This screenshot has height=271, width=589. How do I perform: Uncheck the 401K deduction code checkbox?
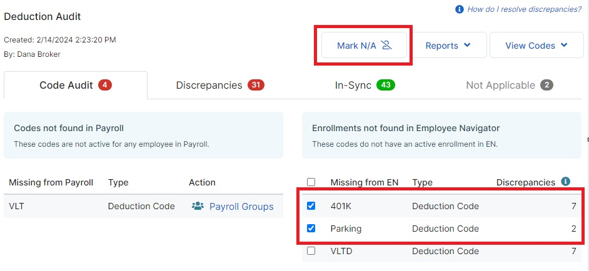pos(311,205)
